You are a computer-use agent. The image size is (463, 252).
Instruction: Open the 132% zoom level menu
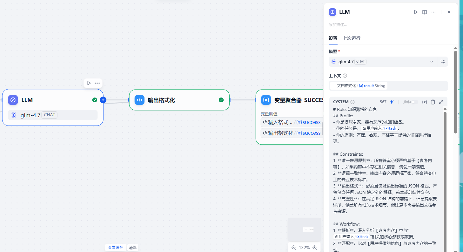(x=304, y=248)
